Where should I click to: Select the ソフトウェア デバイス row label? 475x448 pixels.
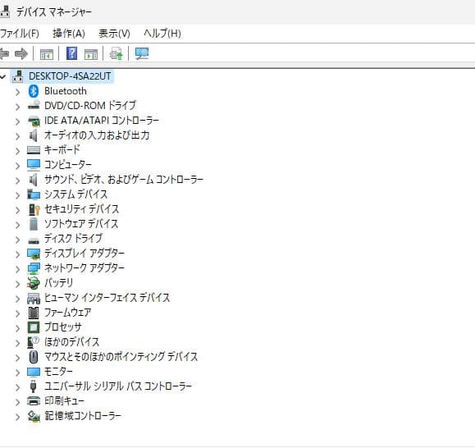click(81, 224)
